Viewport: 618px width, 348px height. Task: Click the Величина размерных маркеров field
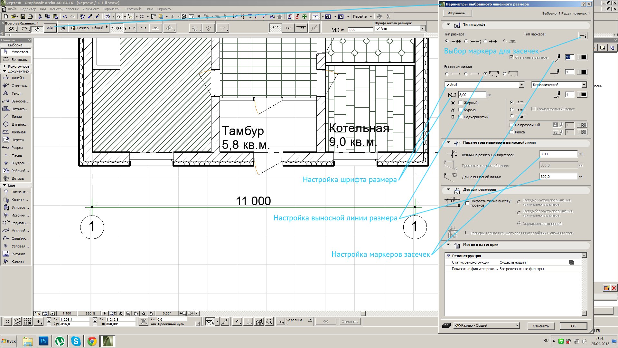pos(558,154)
